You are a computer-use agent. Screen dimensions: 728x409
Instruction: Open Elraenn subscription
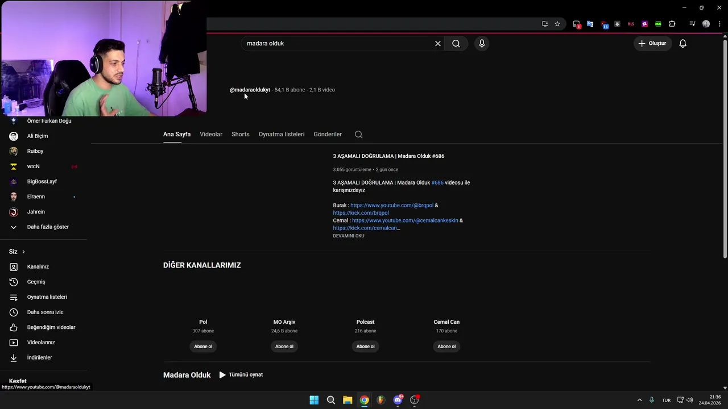point(43,197)
